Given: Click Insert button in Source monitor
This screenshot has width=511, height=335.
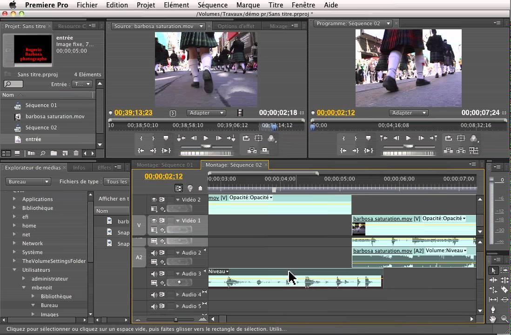Looking at the screenshot, I should [252, 150].
